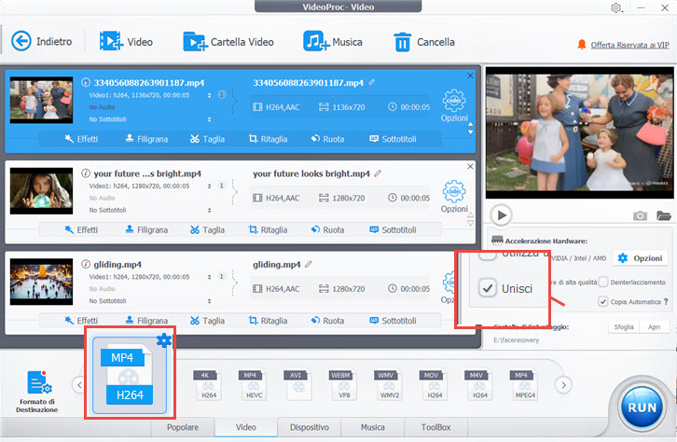The image size is (677, 442).
Task: Expand video track selector of gliding.mp4
Action: click(210, 277)
